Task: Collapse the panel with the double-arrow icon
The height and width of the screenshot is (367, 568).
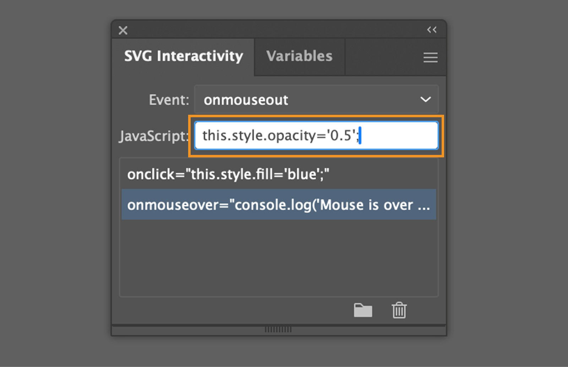Action: point(432,30)
